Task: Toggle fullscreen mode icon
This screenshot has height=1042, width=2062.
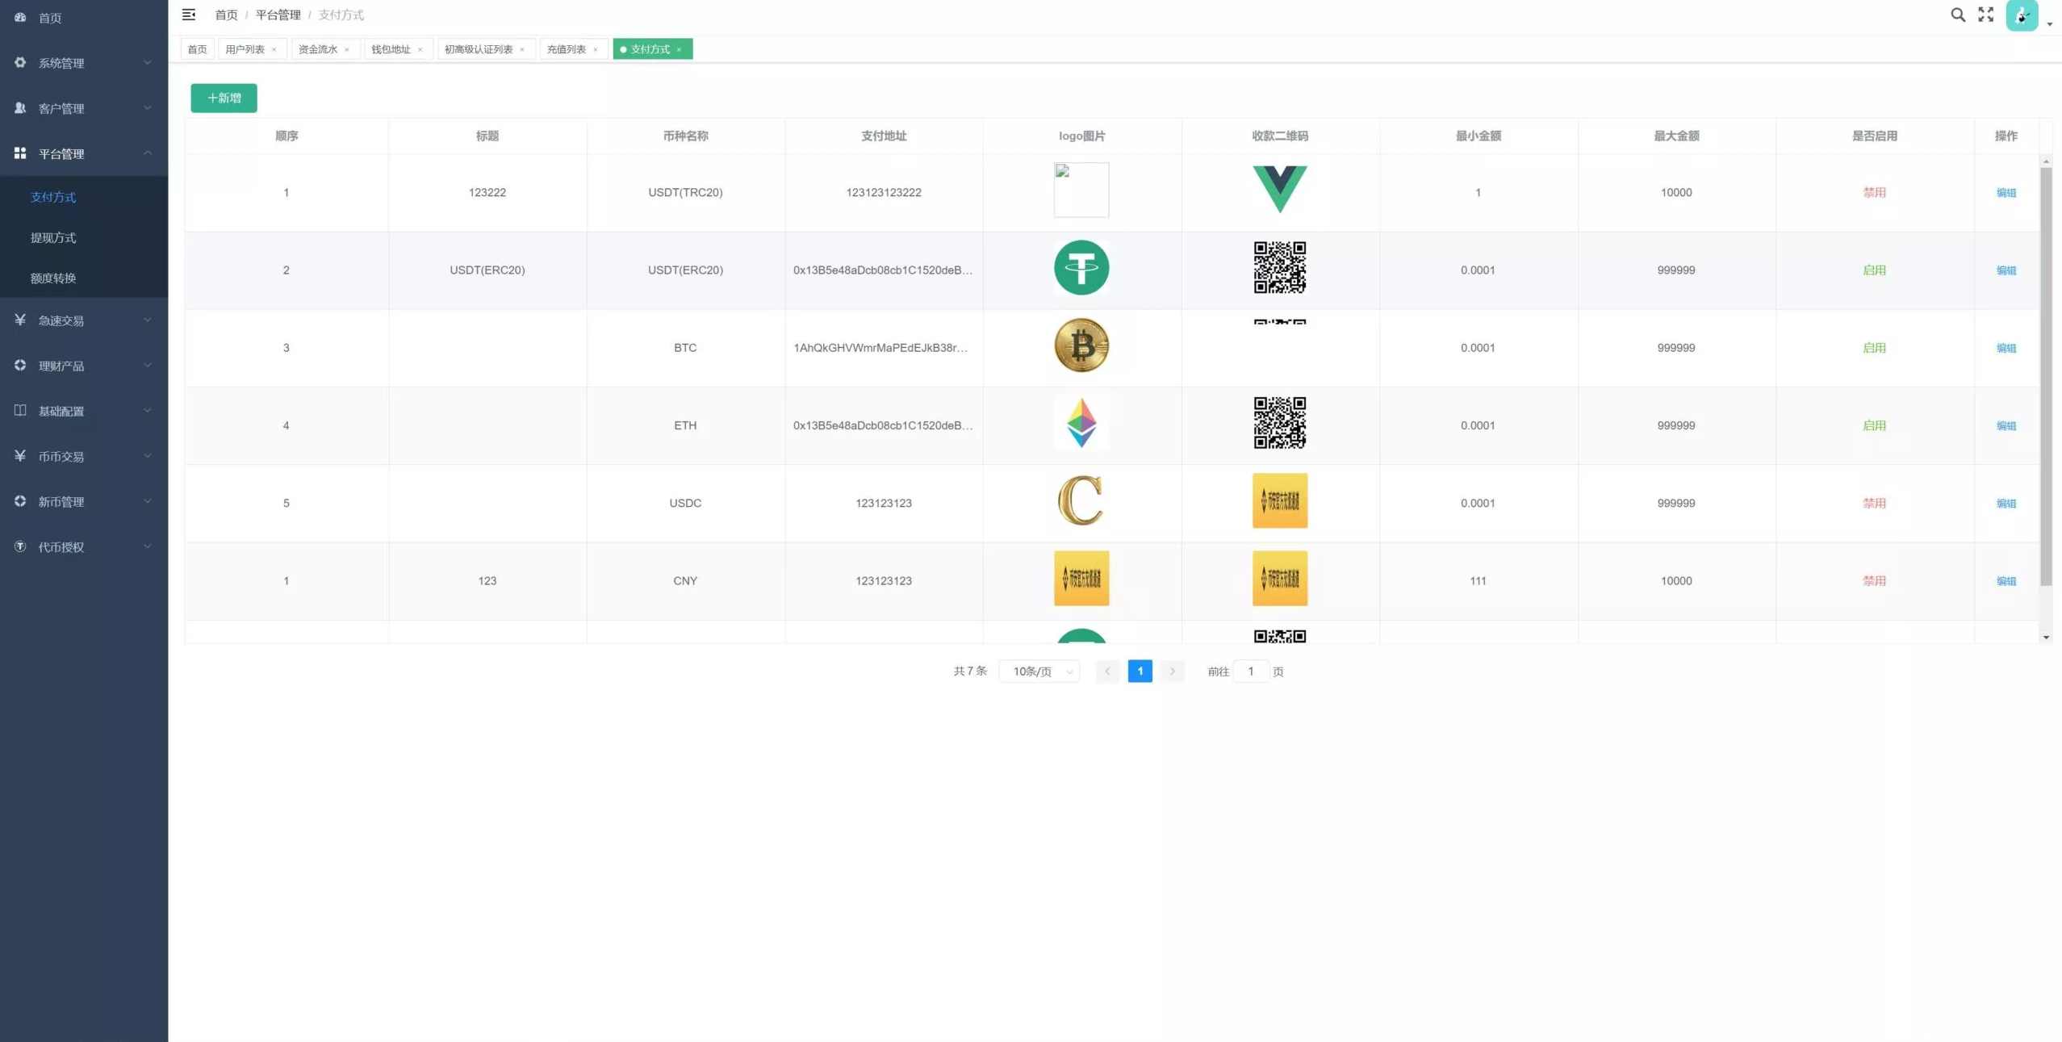Action: pos(1985,15)
